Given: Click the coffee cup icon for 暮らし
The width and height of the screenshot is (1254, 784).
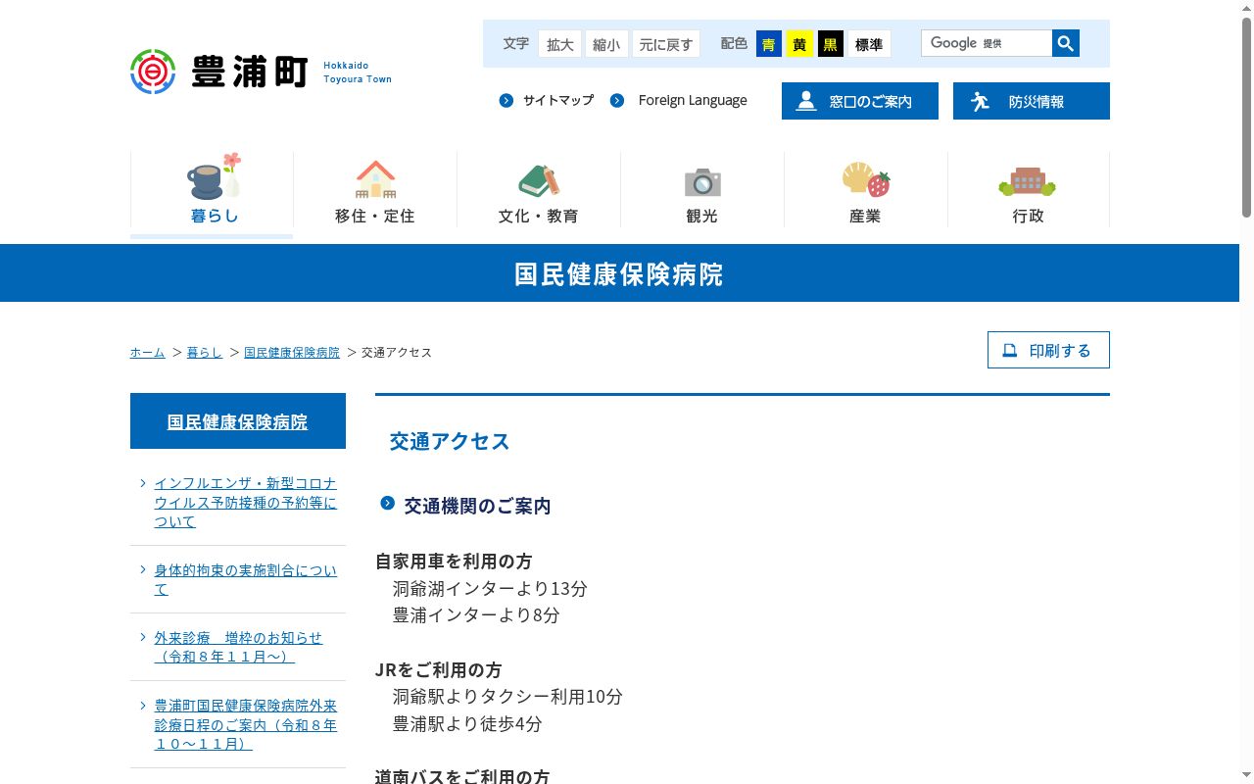Looking at the screenshot, I should (x=215, y=176).
